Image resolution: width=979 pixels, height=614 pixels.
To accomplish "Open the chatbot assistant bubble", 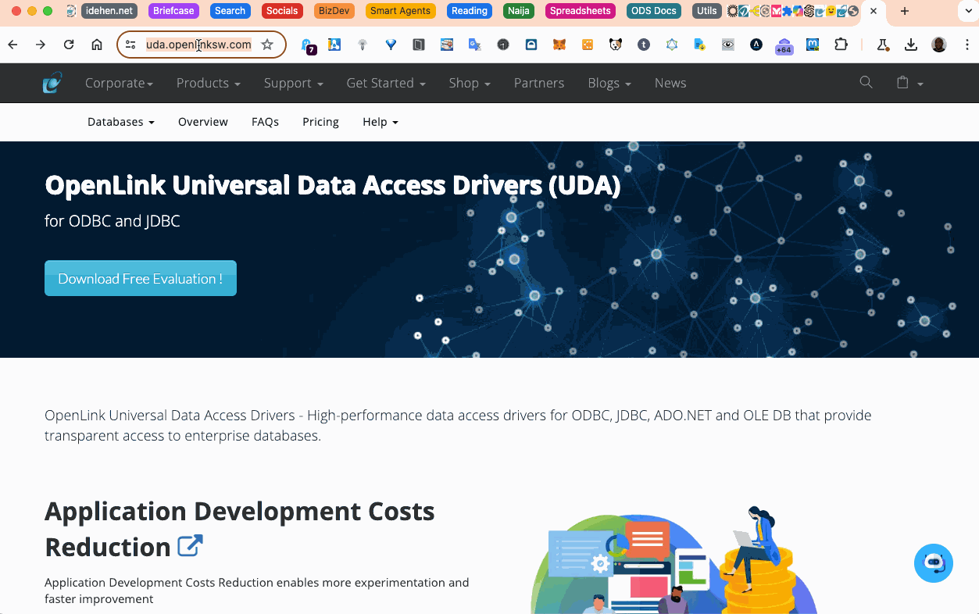I will click(x=934, y=563).
